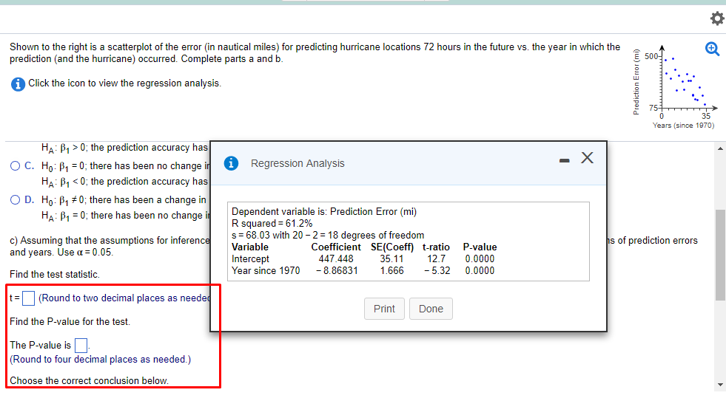Viewport: 726px width, 401px height.
Task: Click the slope coefficient '− 8.86831'
Action: (337, 271)
